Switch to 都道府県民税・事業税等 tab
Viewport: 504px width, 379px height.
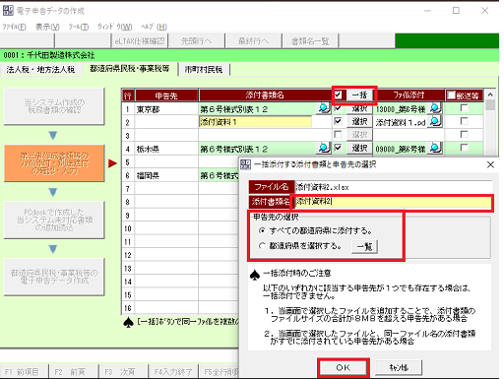[130, 69]
